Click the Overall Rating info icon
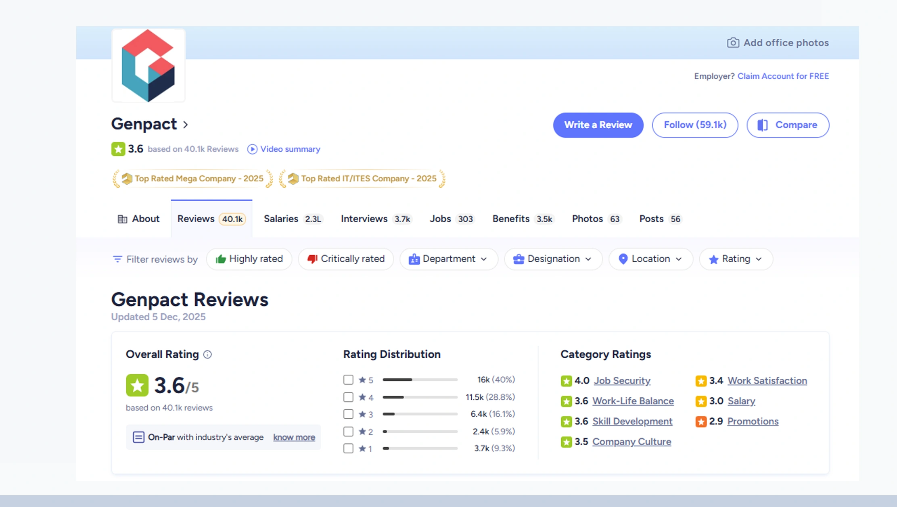The width and height of the screenshot is (897, 507). click(x=208, y=355)
